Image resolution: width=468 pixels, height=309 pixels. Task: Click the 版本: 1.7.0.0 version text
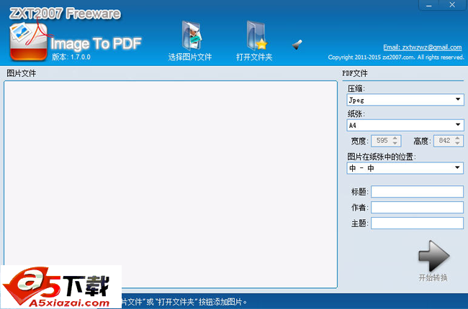[x=71, y=57]
